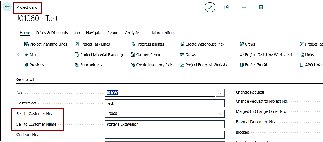Viewport: 323px width, 142px height.
Task: Click the empty Contract No. field
Action: [165, 135]
